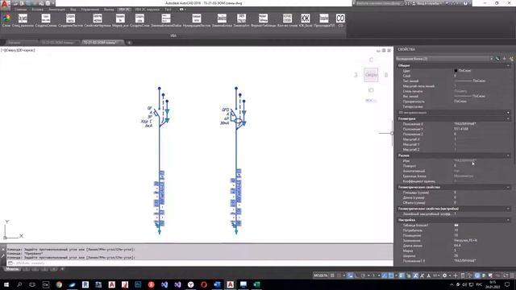Click the Положение Y value 551.4168
Screen dimensions: 516x290
coord(461,129)
